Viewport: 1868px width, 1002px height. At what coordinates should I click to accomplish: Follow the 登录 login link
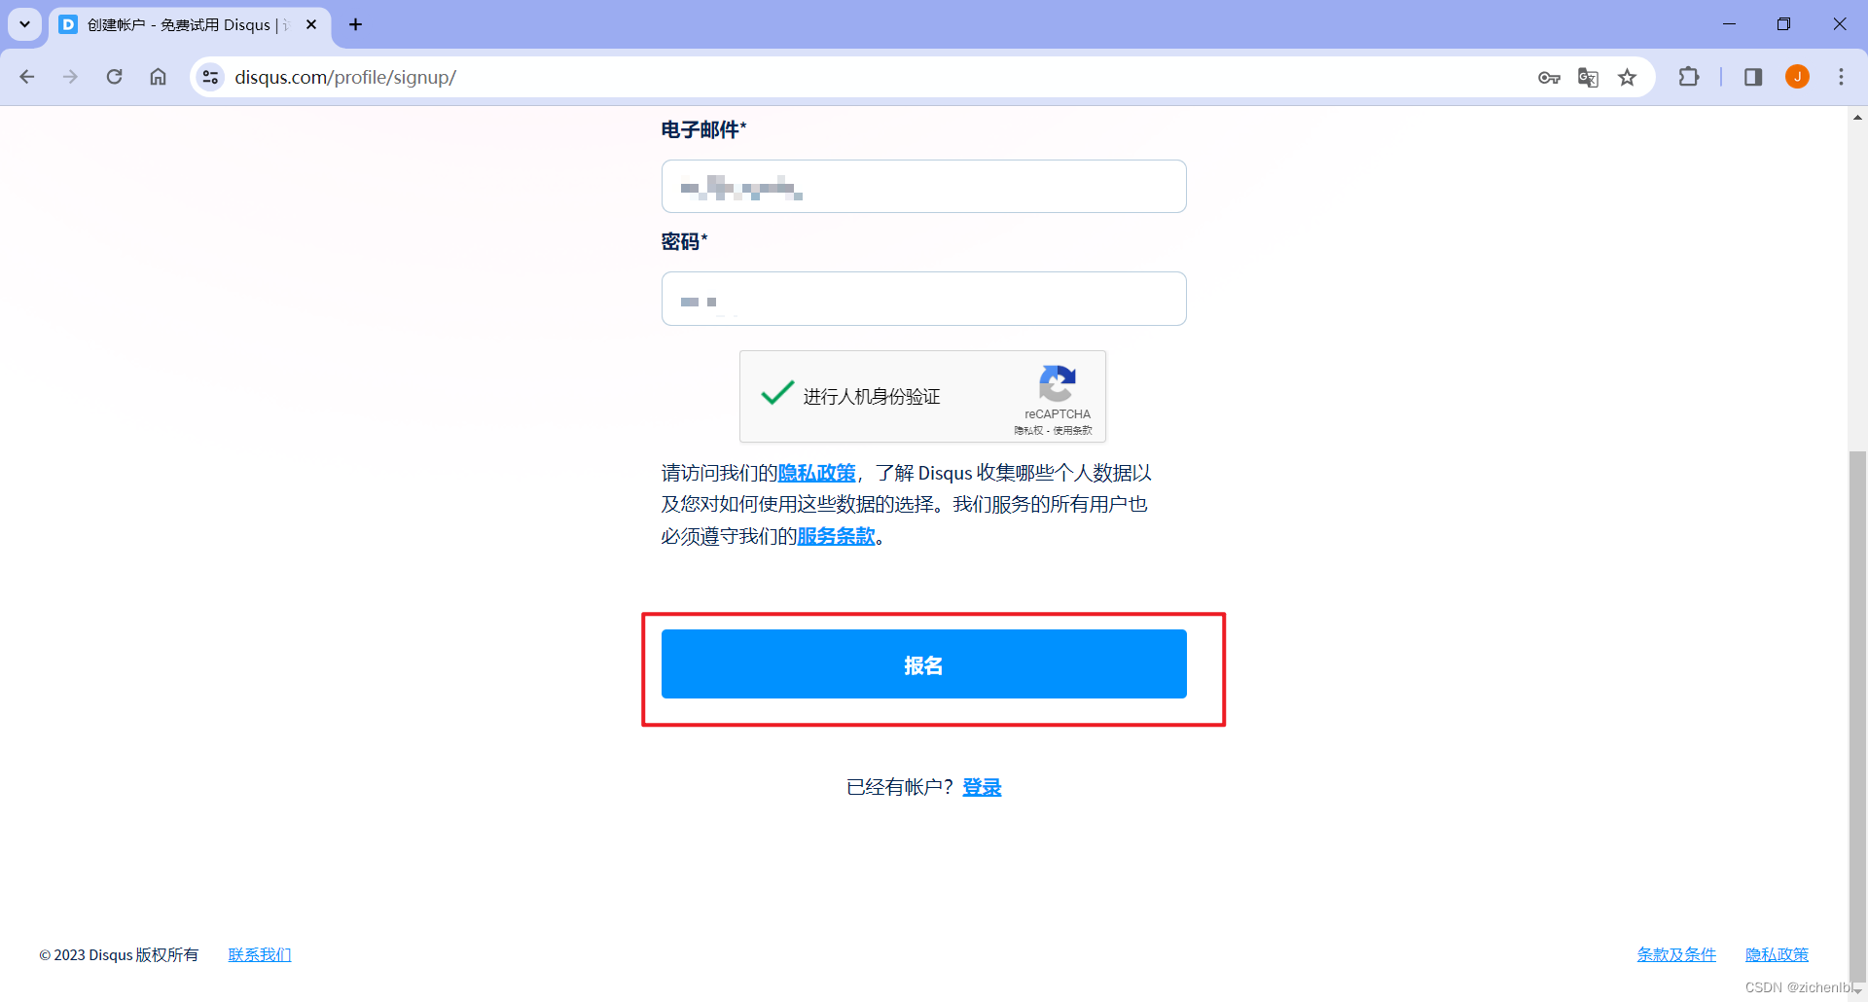982,787
